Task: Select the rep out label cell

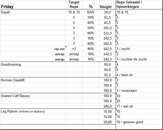Action: (x=59, y=49)
